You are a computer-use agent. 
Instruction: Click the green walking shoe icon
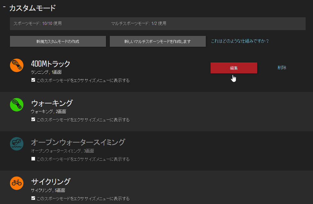[17, 105]
